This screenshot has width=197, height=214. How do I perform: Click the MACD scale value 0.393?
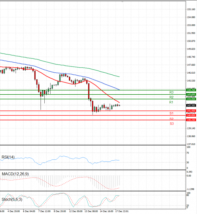(x=189, y=172)
